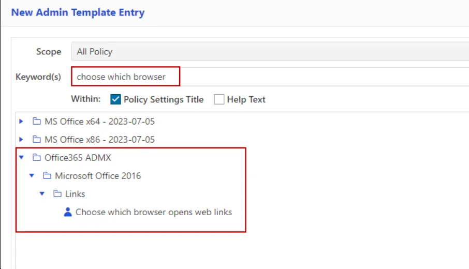
Task: Enable the Help Text checkbox
Action: [219, 99]
